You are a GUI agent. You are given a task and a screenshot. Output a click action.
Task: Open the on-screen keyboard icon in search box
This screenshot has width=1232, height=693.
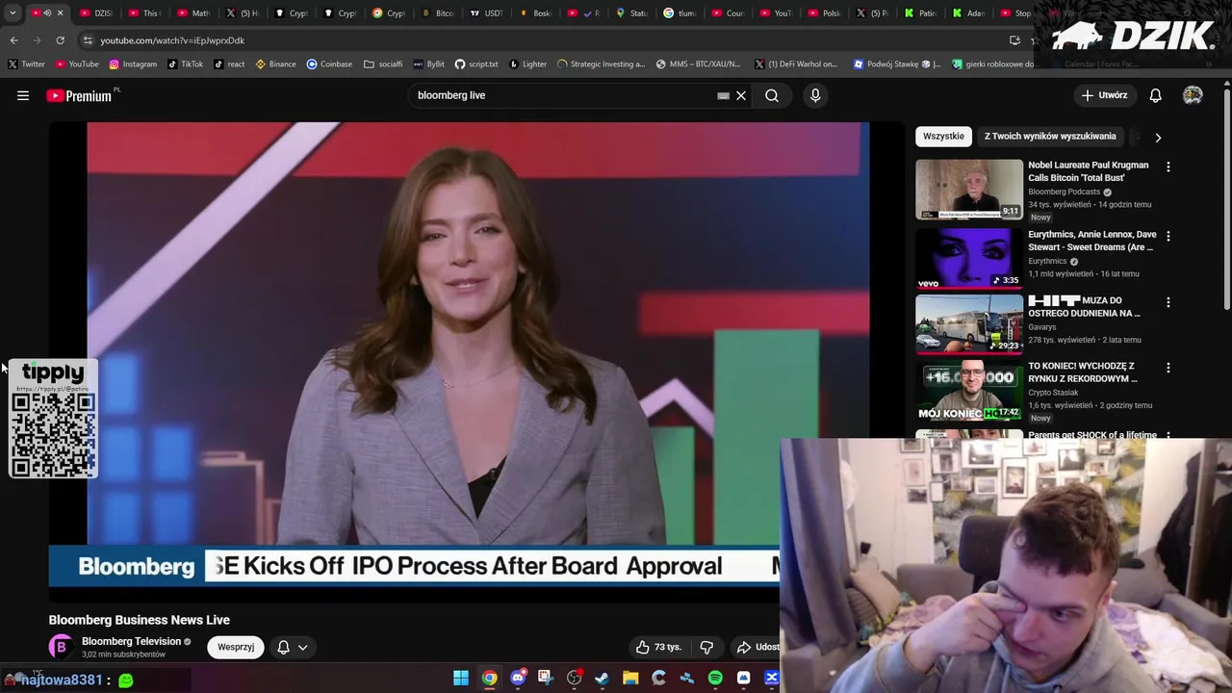pyautogui.click(x=723, y=95)
